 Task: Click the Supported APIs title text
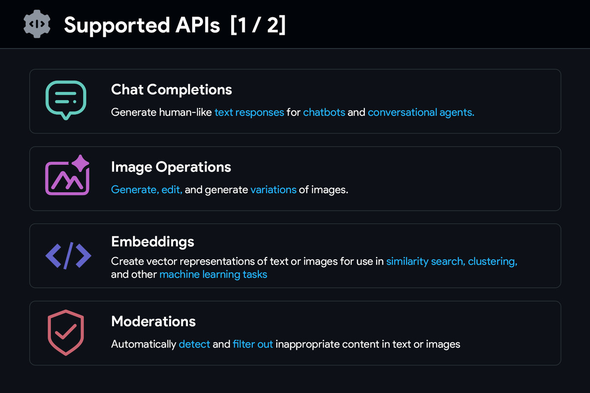[x=142, y=25]
